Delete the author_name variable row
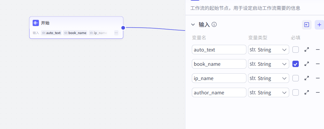 tap(318, 92)
